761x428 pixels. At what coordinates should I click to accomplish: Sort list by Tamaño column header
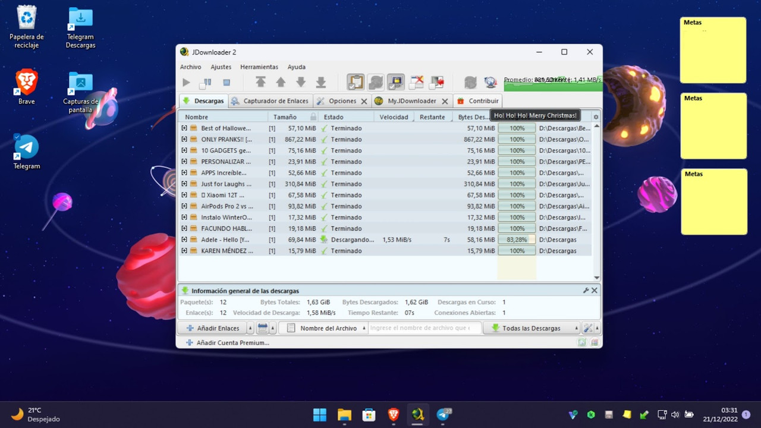coord(293,117)
